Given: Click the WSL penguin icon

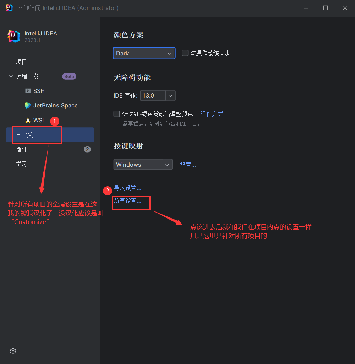Looking at the screenshot, I should coord(28,120).
